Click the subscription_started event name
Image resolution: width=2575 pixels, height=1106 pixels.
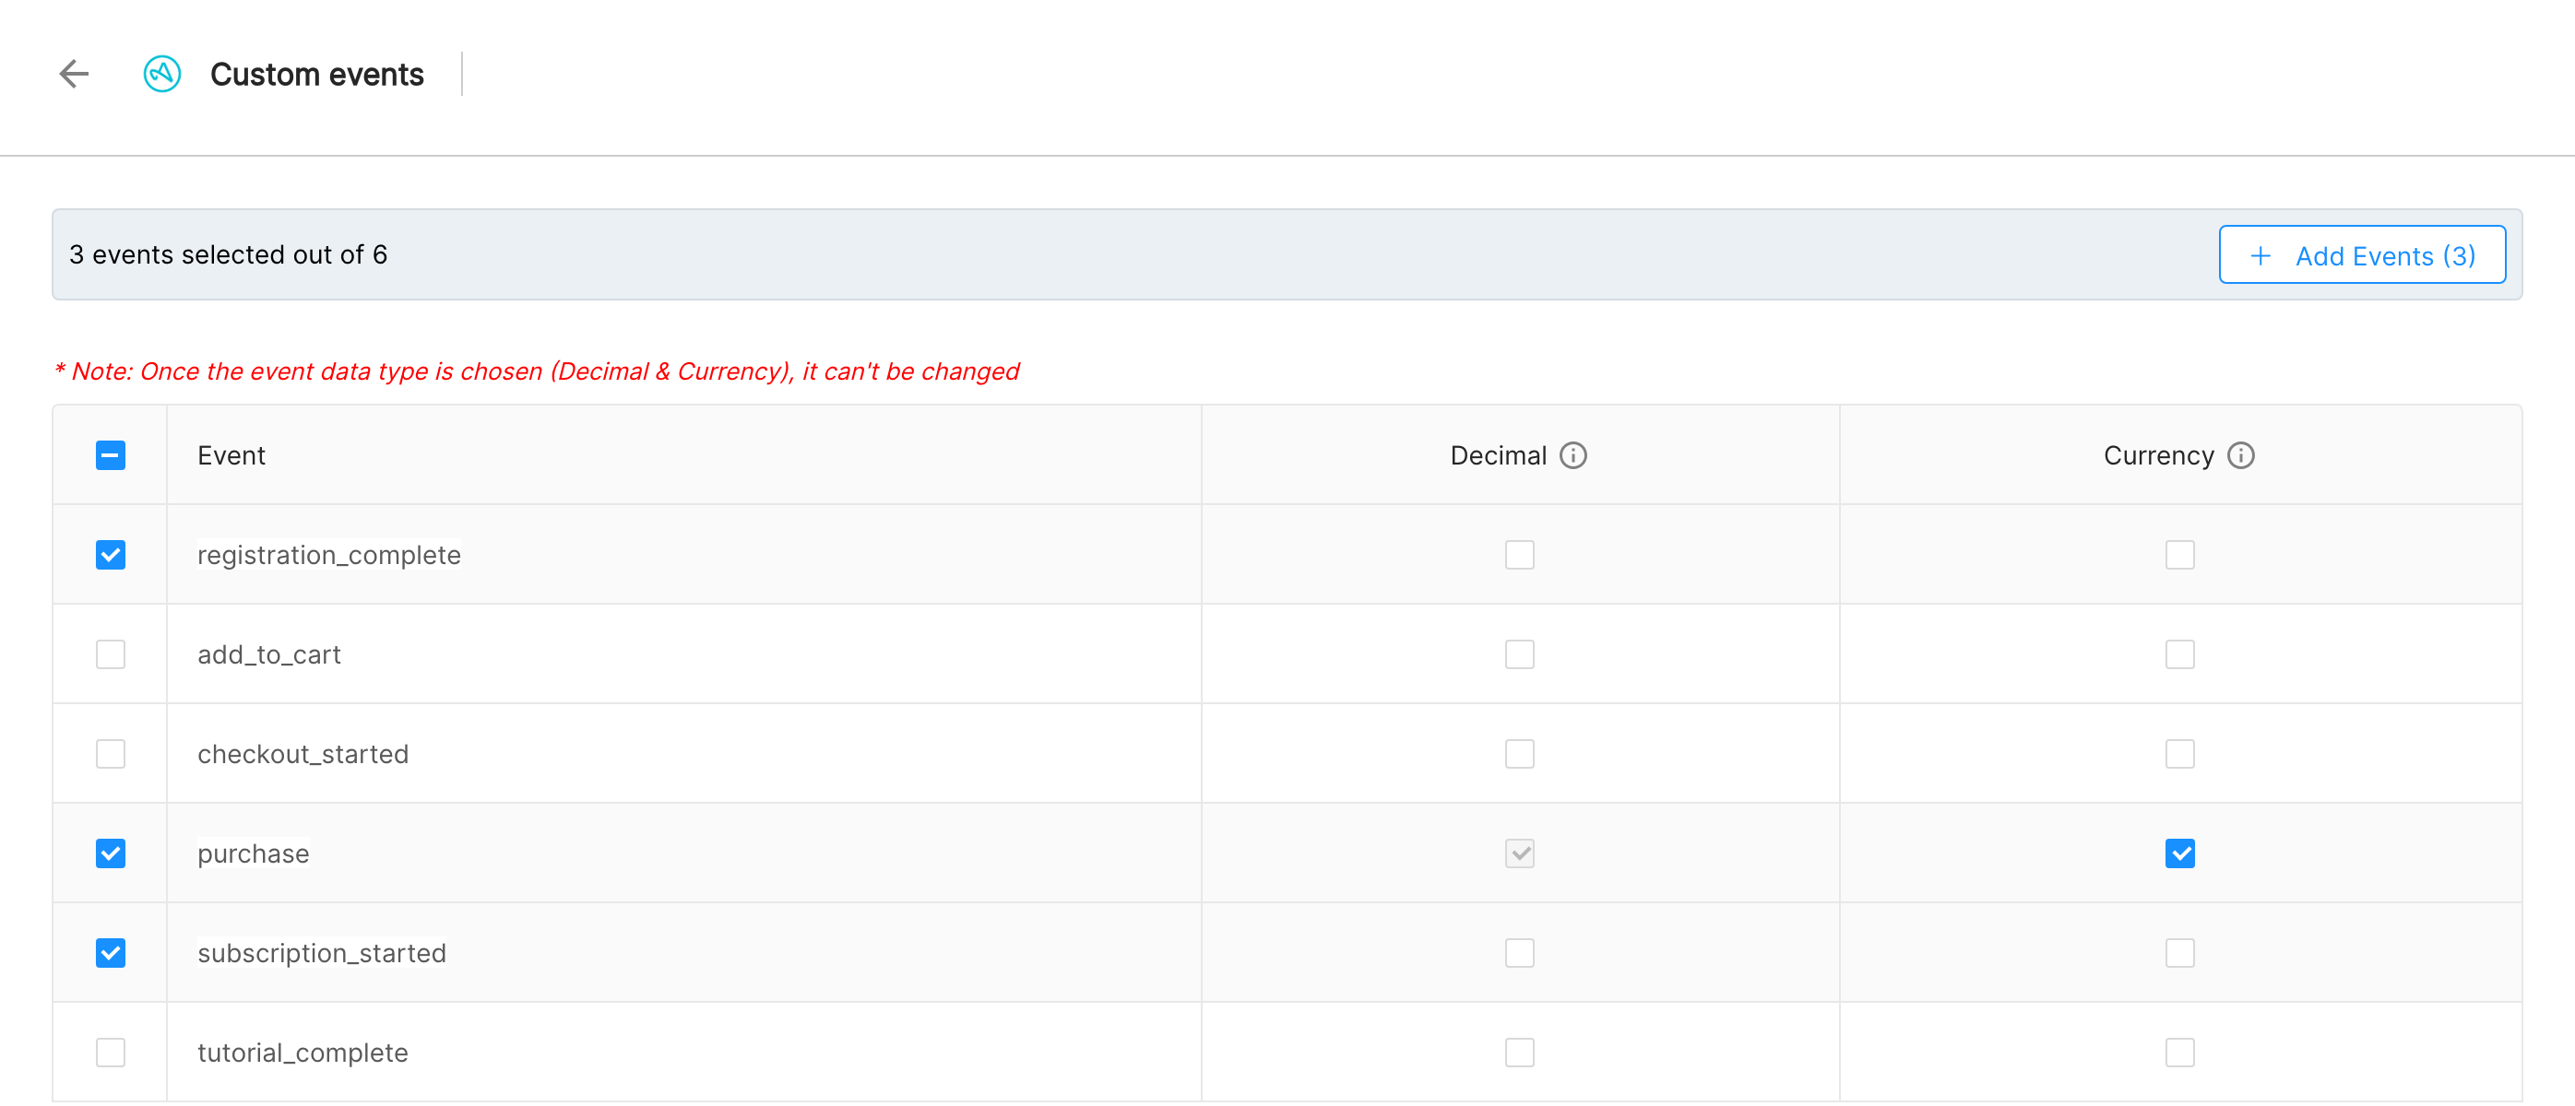(x=322, y=953)
